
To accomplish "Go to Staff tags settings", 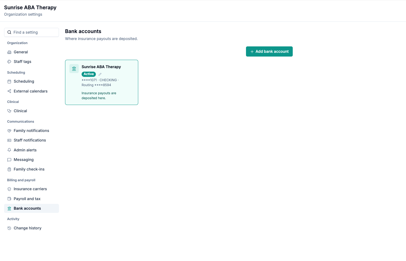I will [31, 62].
